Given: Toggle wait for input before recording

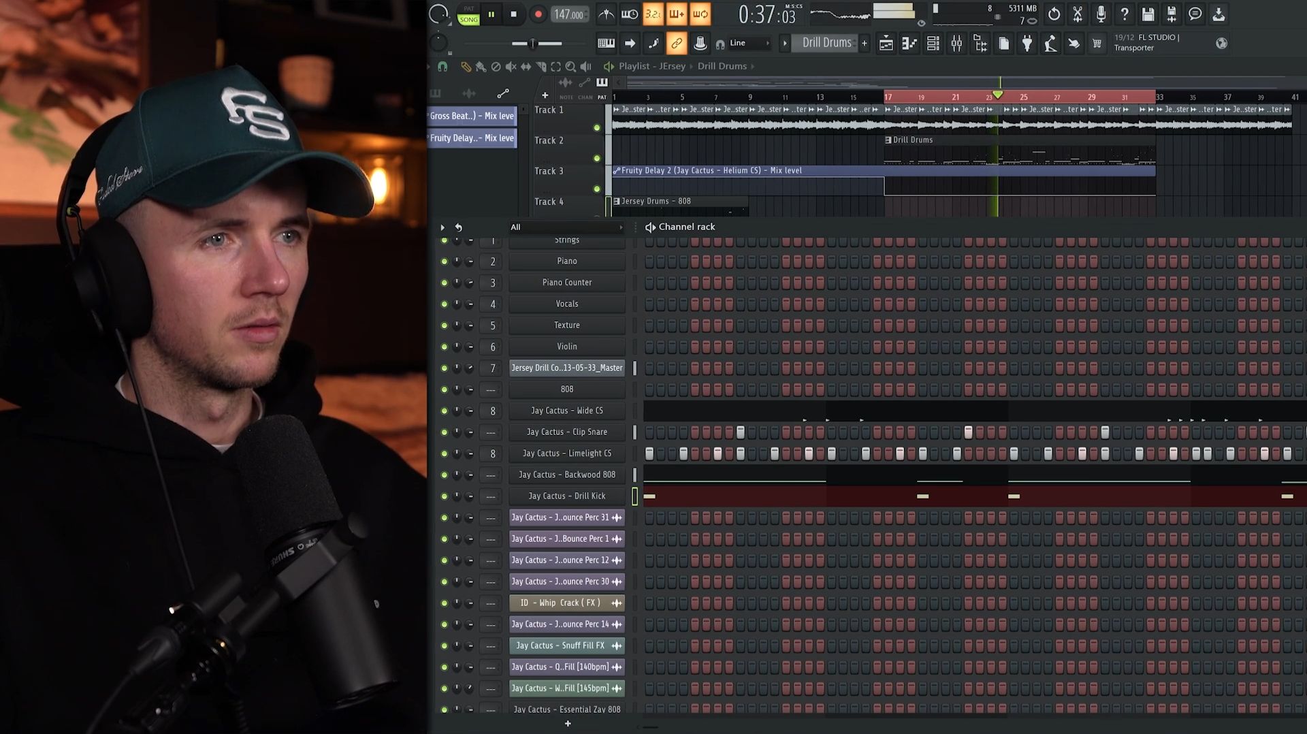Looking at the screenshot, I should click(x=630, y=14).
